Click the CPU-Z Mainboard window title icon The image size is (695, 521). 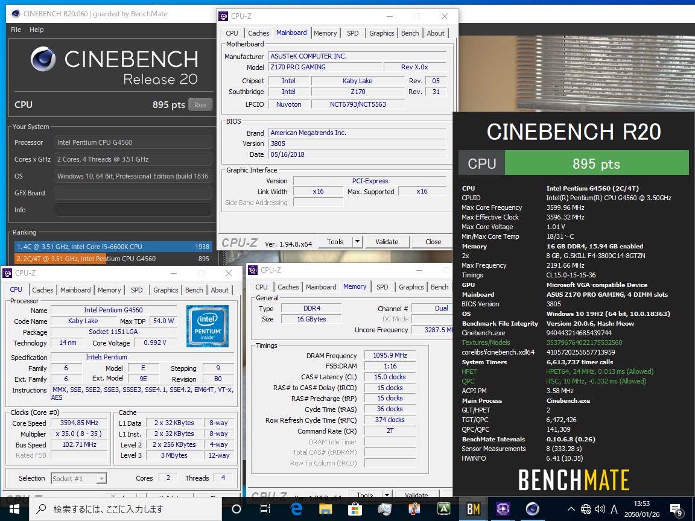point(223,16)
